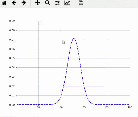
Task: Click x-axis tick label 100
Action: 130,107
